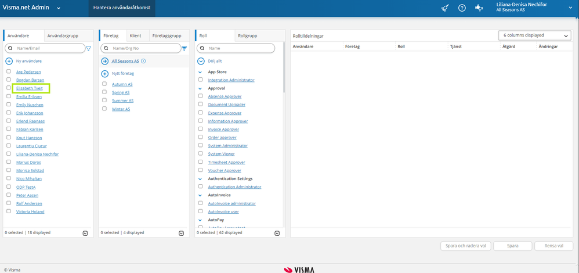The image size is (579, 273).
Task: Click the Åtgärd column header
Action: (509, 47)
